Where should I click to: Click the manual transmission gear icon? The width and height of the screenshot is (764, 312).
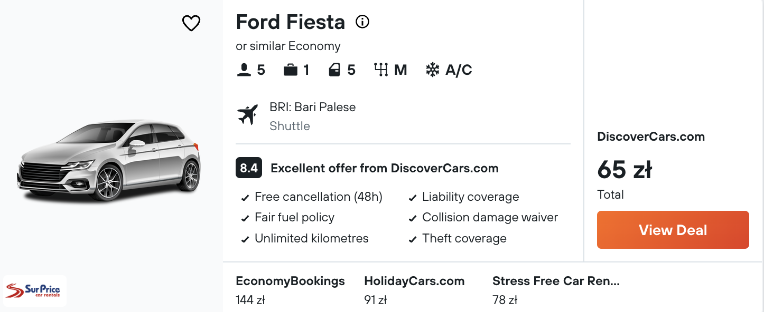[x=381, y=70]
